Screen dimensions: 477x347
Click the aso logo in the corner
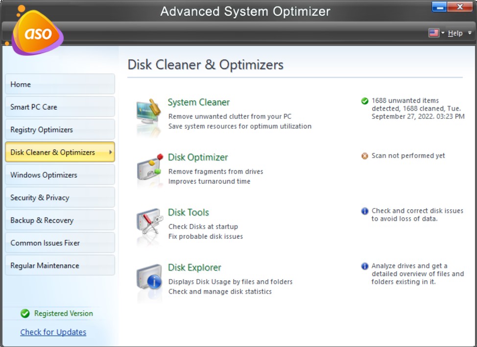click(37, 32)
